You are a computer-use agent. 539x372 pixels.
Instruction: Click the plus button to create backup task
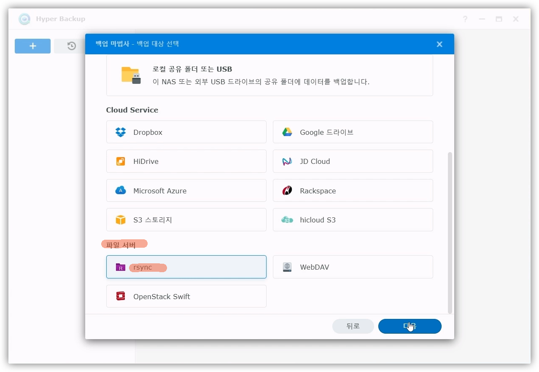pyautogui.click(x=33, y=46)
